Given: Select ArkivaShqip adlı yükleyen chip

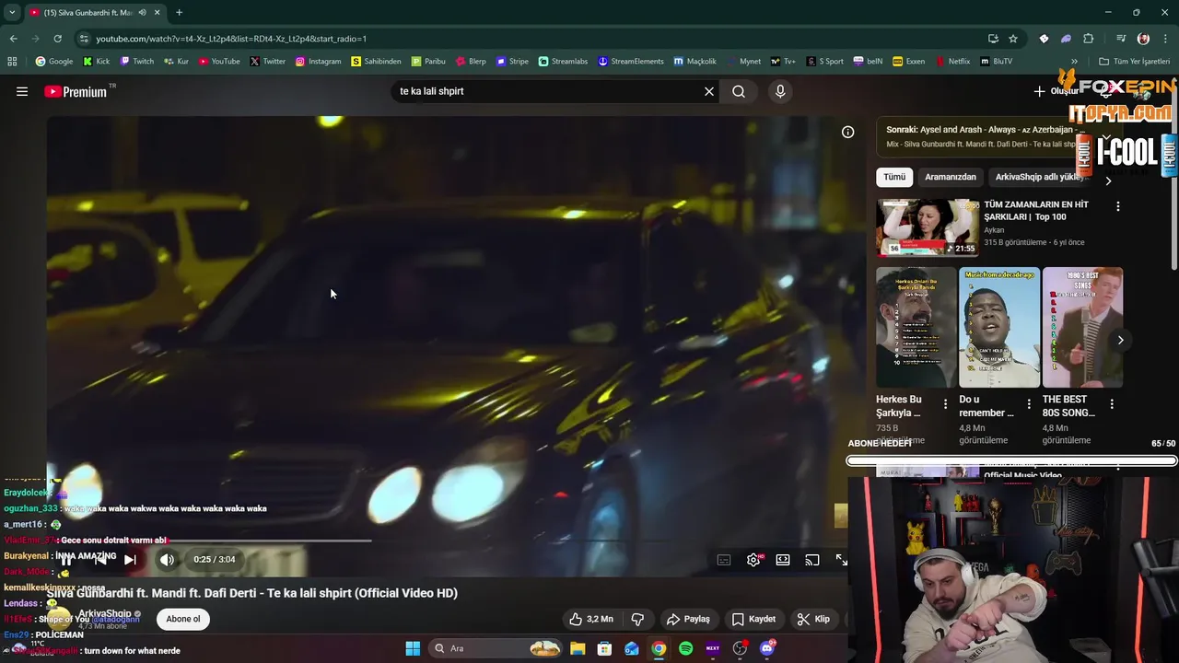Looking at the screenshot, I should coord(1039,177).
